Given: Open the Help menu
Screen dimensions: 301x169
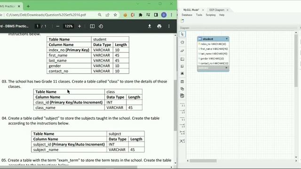Looking at the screenshot, I should click(x=222, y=15).
